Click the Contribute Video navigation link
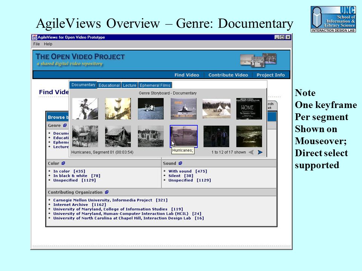The width and height of the screenshot is (362, 271). (228, 75)
